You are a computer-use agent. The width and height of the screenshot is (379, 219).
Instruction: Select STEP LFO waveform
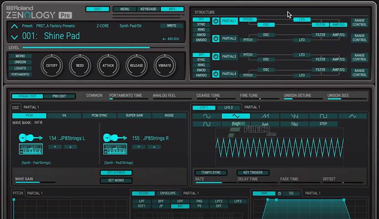323,124
